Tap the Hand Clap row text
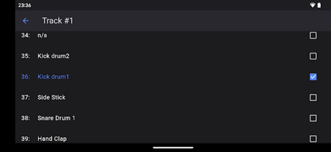The height and width of the screenshot is (152, 331). tap(52, 139)
